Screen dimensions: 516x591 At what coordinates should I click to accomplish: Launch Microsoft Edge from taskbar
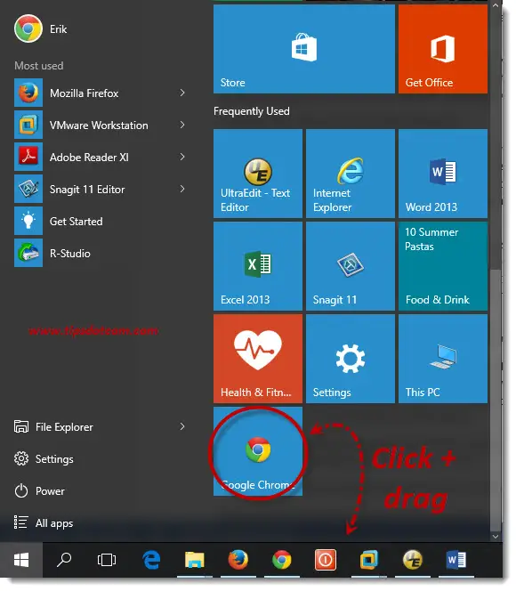(x=151, y=560)
